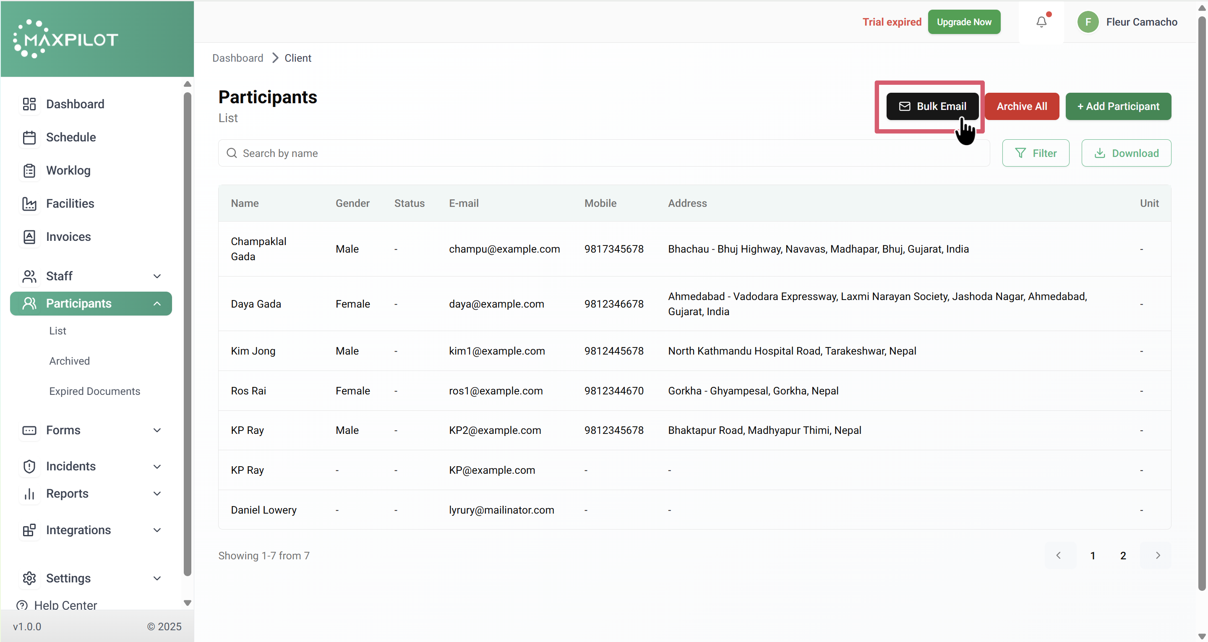Open the Filter options

pos(1036,153)
